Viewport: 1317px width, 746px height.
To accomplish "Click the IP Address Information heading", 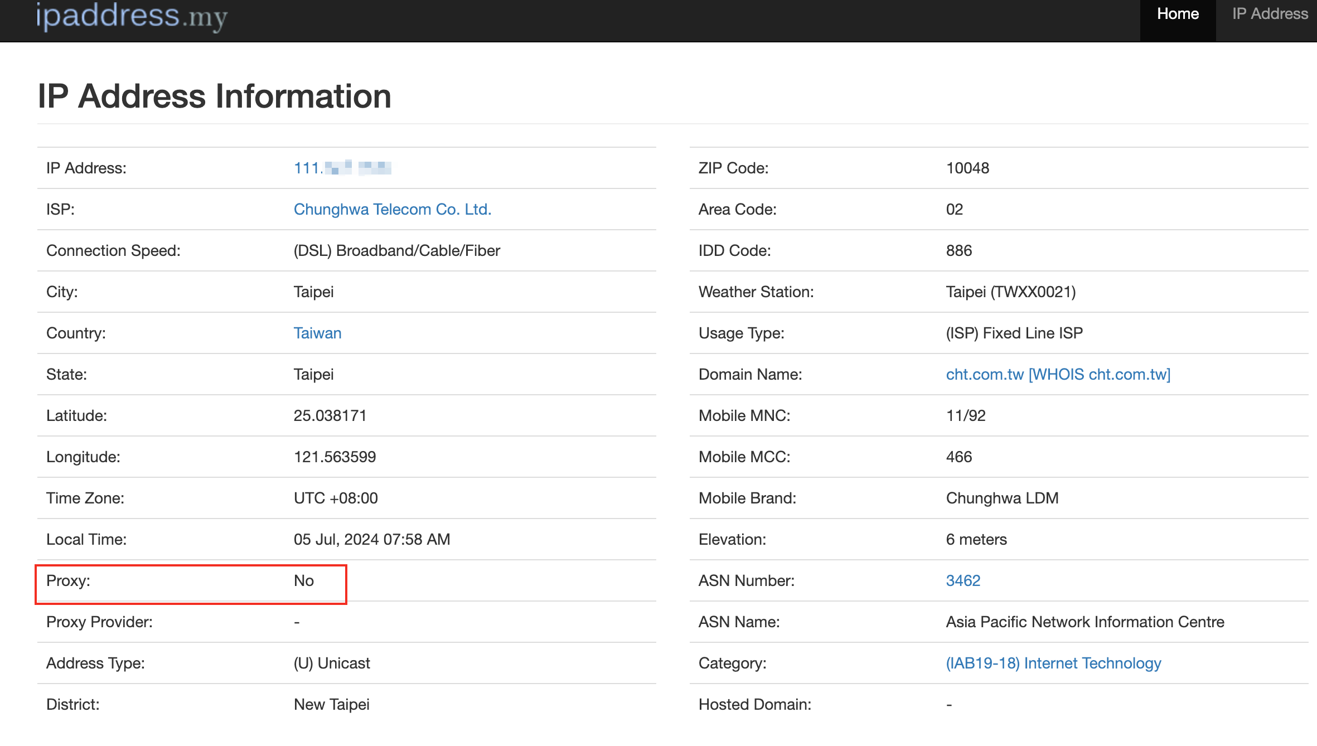I will click(214, 96).
